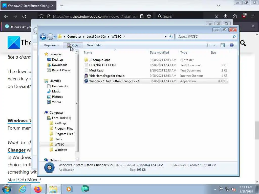Click Computer in address breadcrumb

tap(74, 37)
